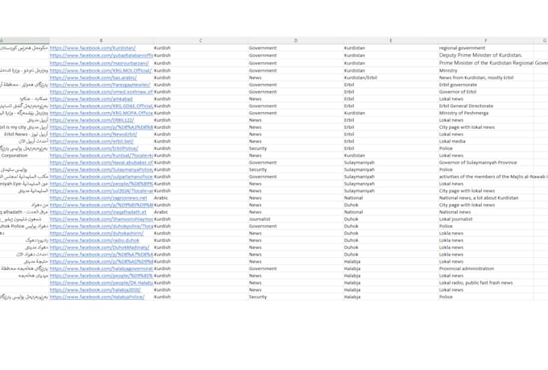The height and width of the screenshot is (370, 548).
Task: Open the facebook.com/radio.duhok link
Action: pos(94,240)
